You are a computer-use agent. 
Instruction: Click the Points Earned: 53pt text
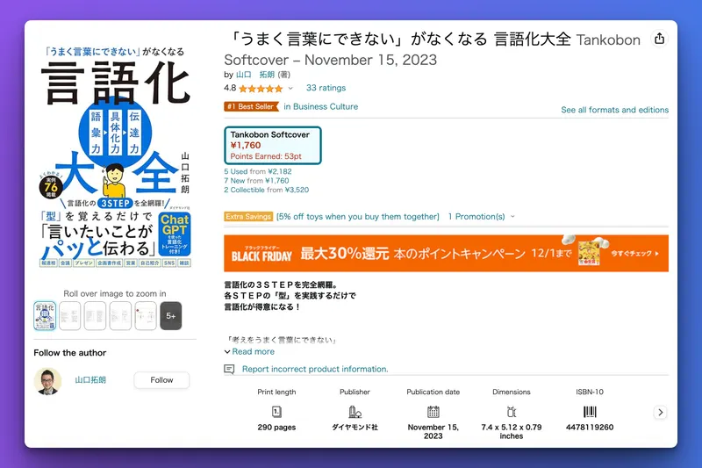point(266,156)
